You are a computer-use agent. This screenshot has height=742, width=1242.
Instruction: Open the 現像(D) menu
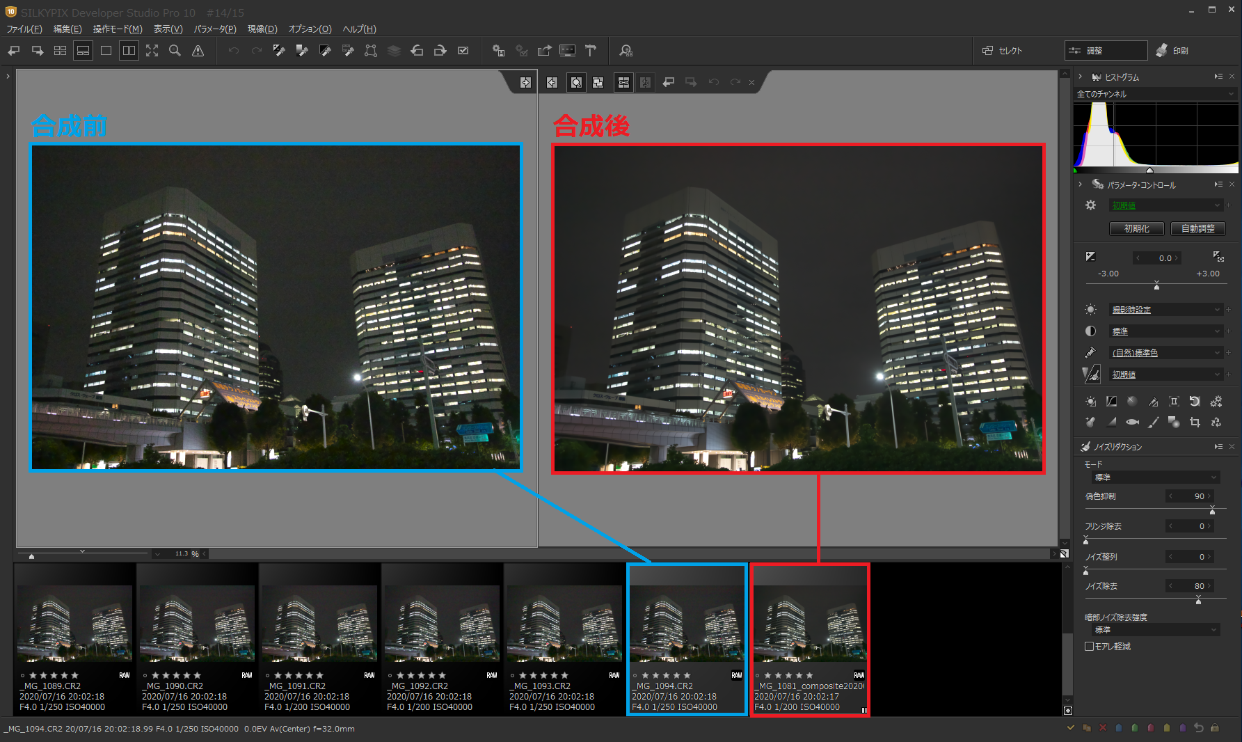click(262, 29)
